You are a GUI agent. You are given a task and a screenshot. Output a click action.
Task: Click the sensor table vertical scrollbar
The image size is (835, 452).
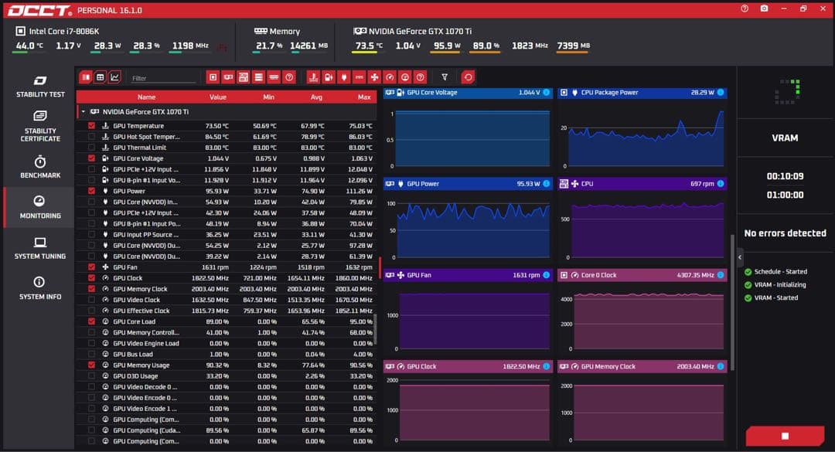click(x=375, y=328)
